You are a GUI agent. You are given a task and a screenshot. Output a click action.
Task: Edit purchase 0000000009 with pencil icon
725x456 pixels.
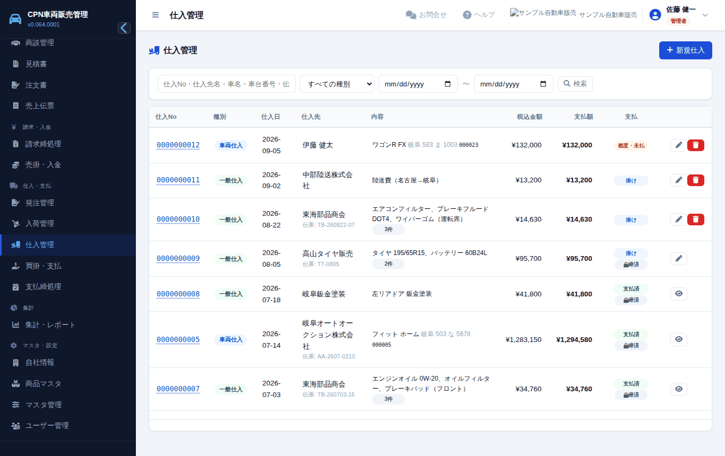[678, 259]
